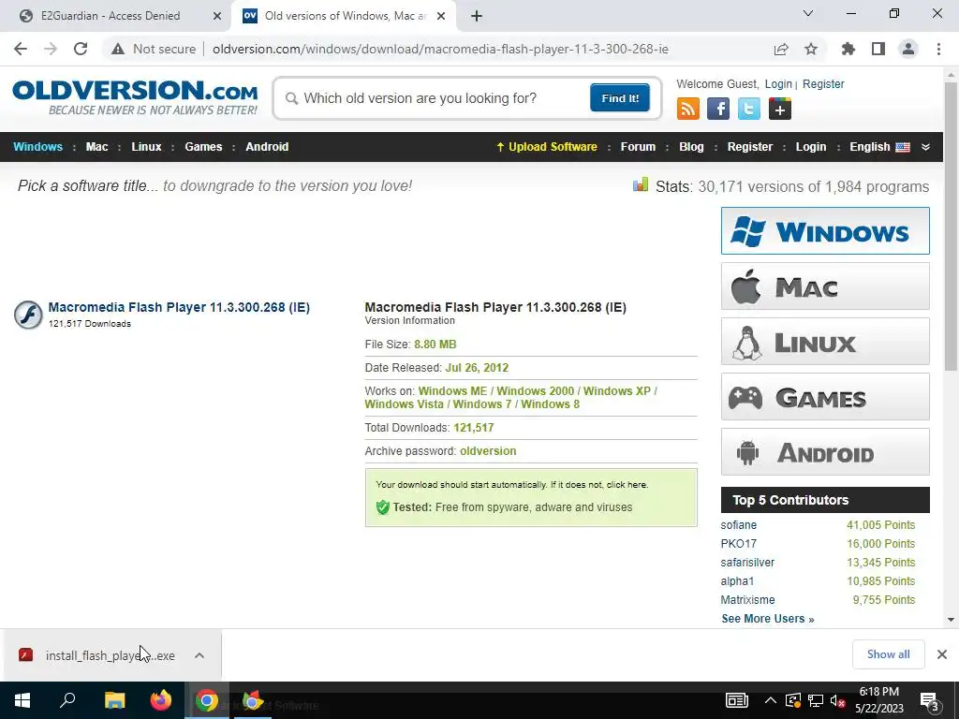Click the large Games platform button

[x=825, y=397]
